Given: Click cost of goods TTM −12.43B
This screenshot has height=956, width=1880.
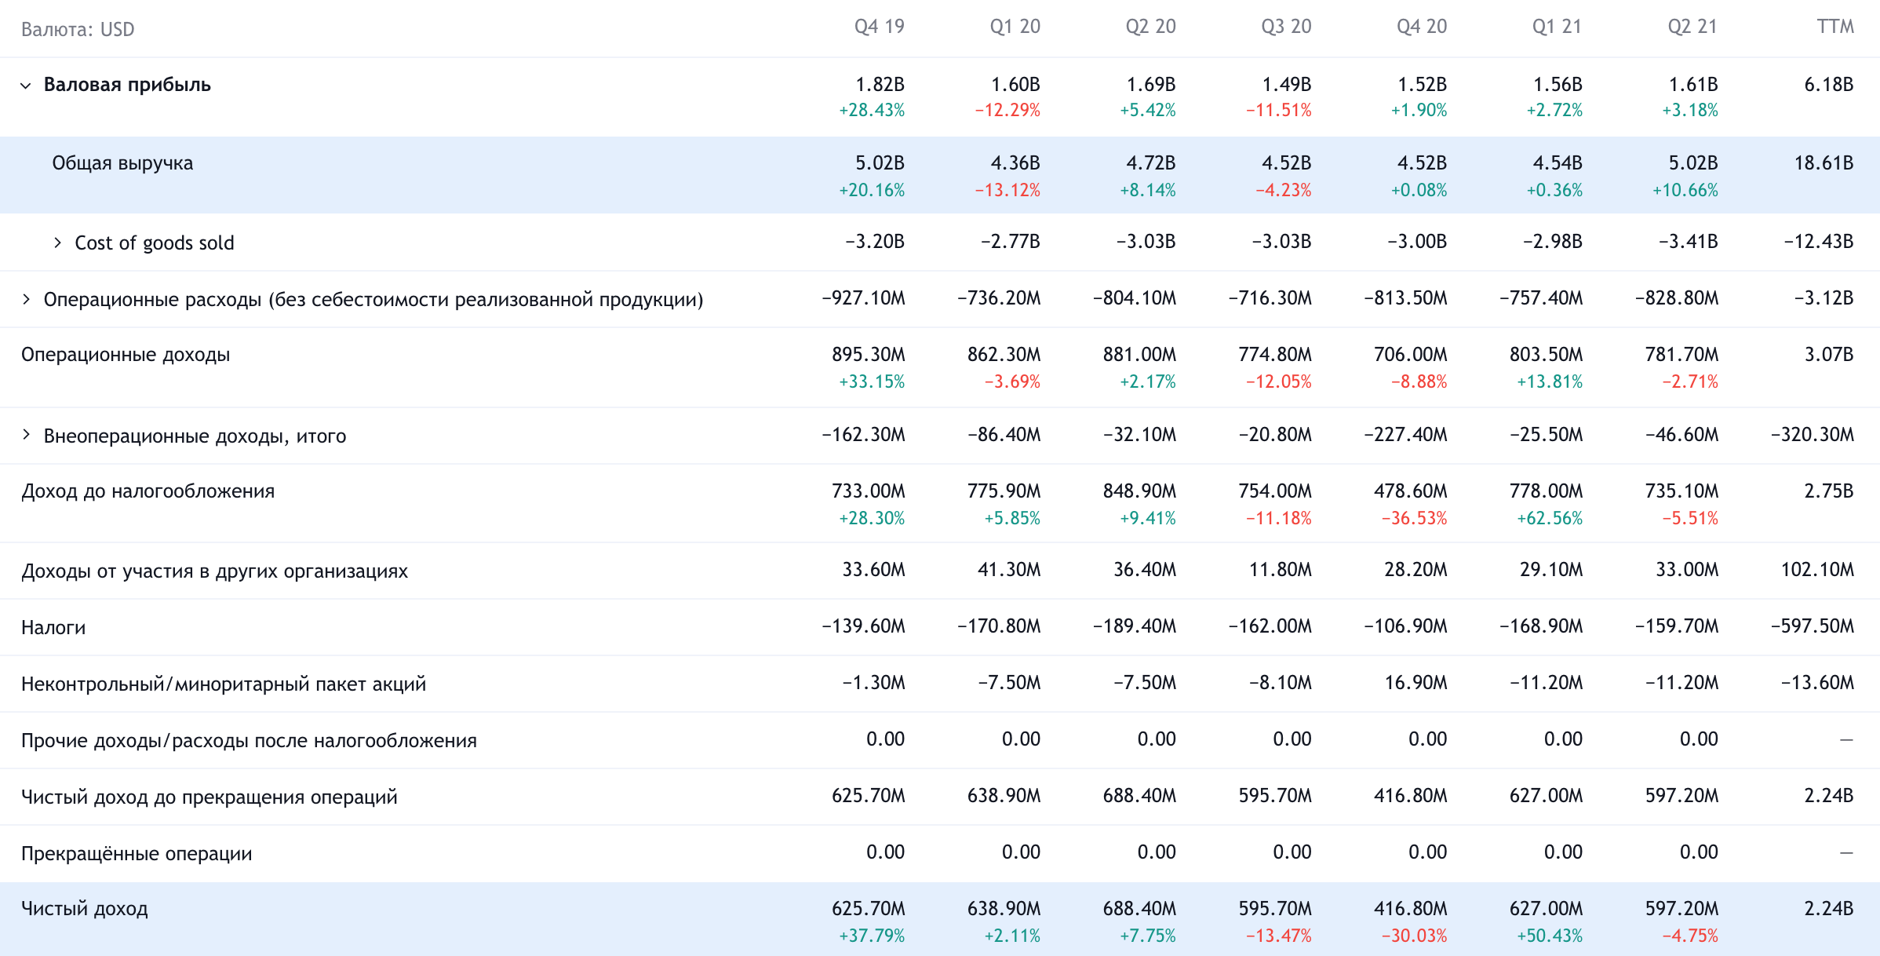Looking at the screenshot, I should pyautogui.click(x=1818, y=242).
